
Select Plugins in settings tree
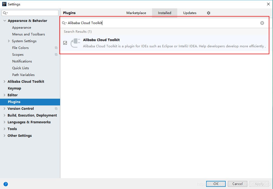30,102
